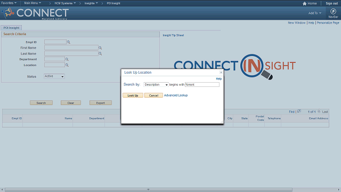
Task: Open the Advanced Lookup link
Action: 176,95
